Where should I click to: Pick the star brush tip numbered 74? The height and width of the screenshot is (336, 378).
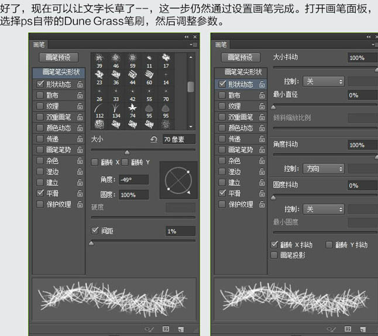133,111
